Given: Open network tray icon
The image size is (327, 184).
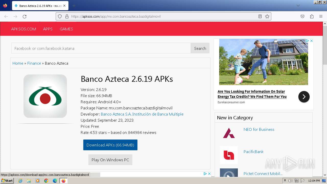Looking at the screenshot, I should point(297,181).
